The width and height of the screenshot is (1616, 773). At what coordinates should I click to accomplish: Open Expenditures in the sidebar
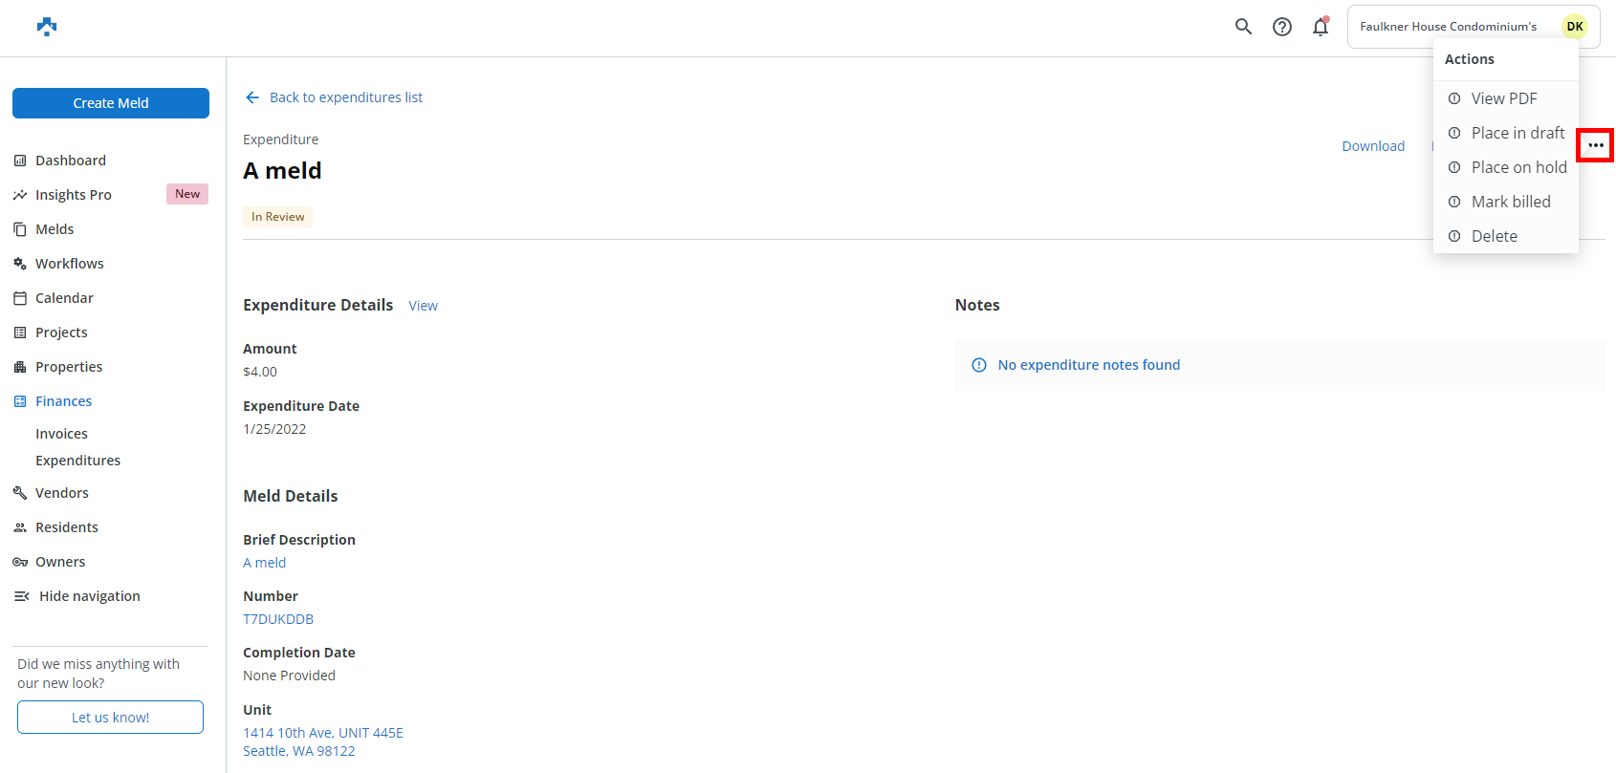click(77, 461)
